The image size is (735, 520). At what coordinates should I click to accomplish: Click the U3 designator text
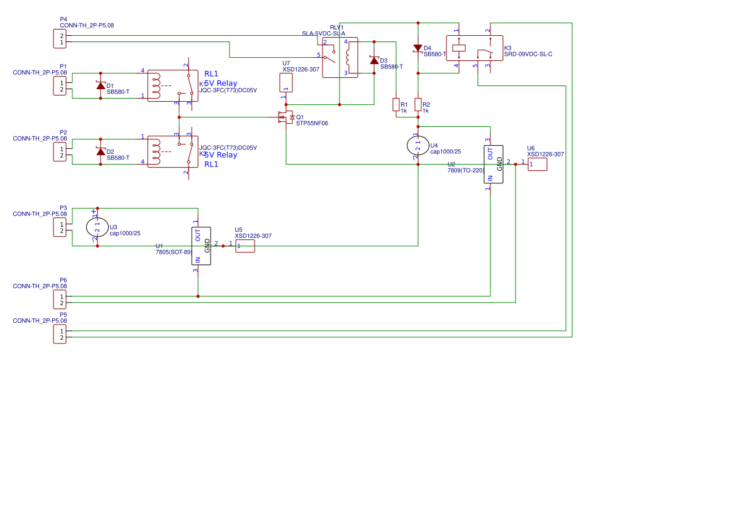point(113,227)
